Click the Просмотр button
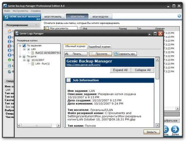Viewport: 186px width, 141px height. 100,54
